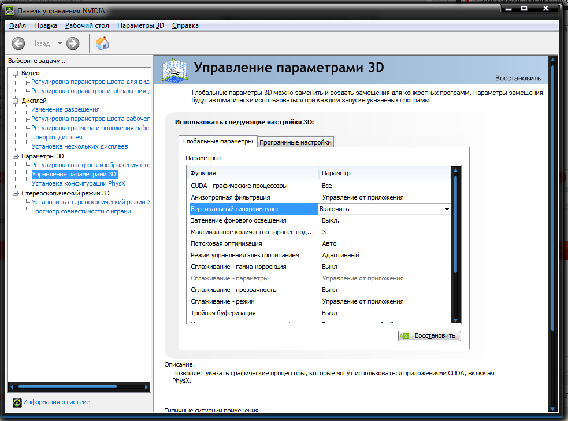Open Просмотр совместимости с играми task
The height and width of the screenshot is (421, 568).
pyautogui.click(x=81, y=211)
